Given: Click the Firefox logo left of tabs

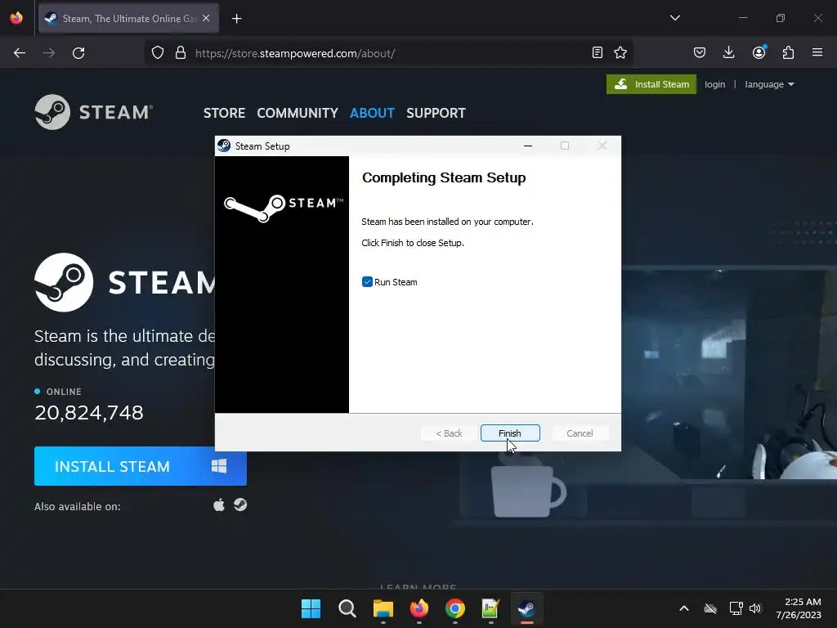Looking at the screenshot, I should point(16,18).
